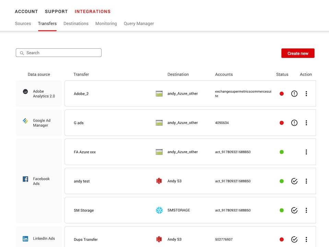
Task: Select the FA Azure xxx transfer name
Action: (x=85, y=152)
